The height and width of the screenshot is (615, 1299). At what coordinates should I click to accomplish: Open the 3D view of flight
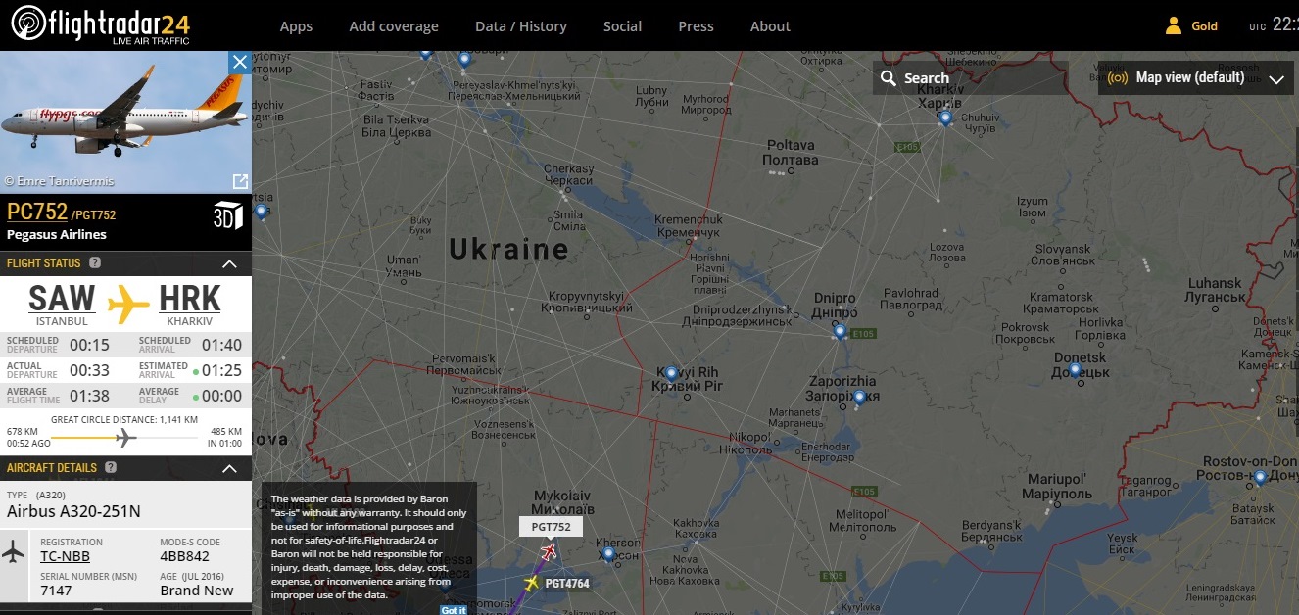click(227, 216)
